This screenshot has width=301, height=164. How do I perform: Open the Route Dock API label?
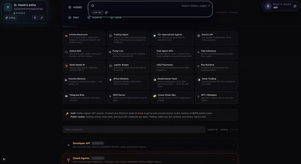275,8
